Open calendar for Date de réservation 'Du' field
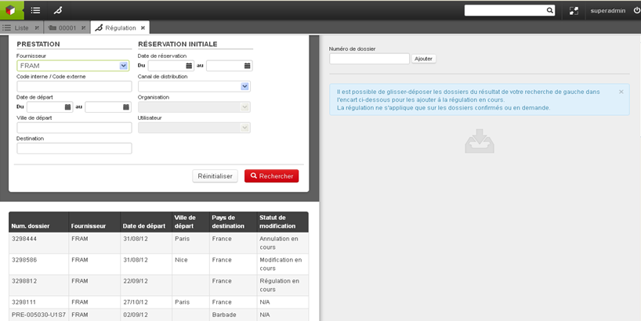Viewport: 641px width, 321px height. (189, 66)
